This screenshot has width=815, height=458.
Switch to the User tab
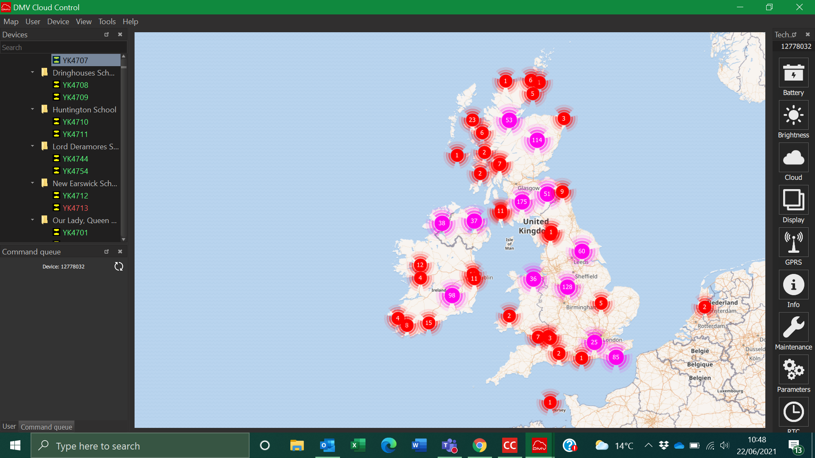pos(9,426)
